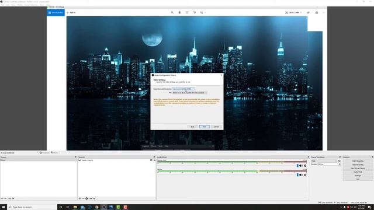
Task: Click rotate icon in Photos toolbar
Action: pos(195,12)
